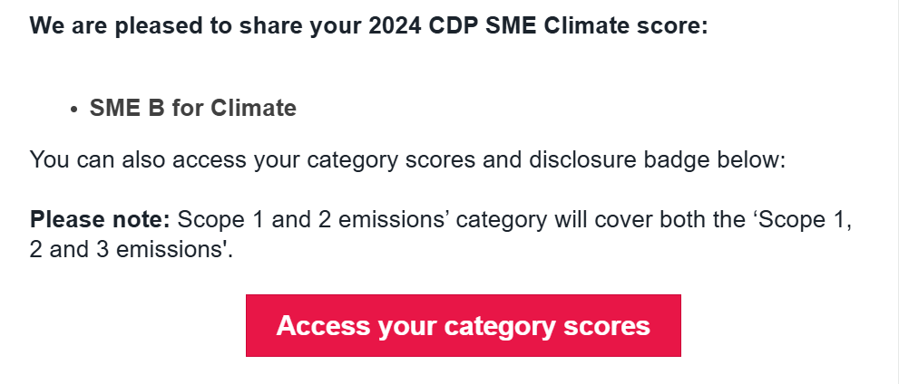899x384 pixels.
Task: Click the line starting You can also access
Action: click(407, 159)
